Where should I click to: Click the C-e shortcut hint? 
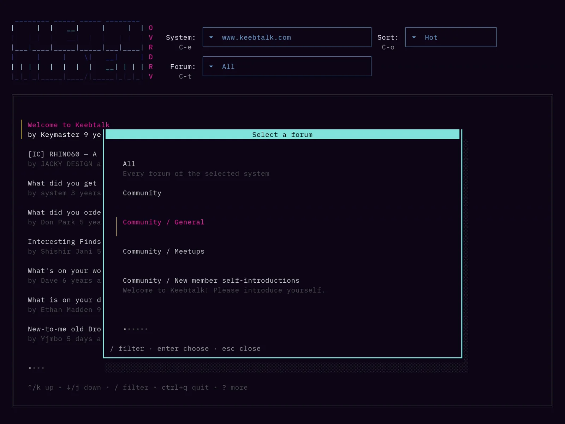click(x=185, y=47)
